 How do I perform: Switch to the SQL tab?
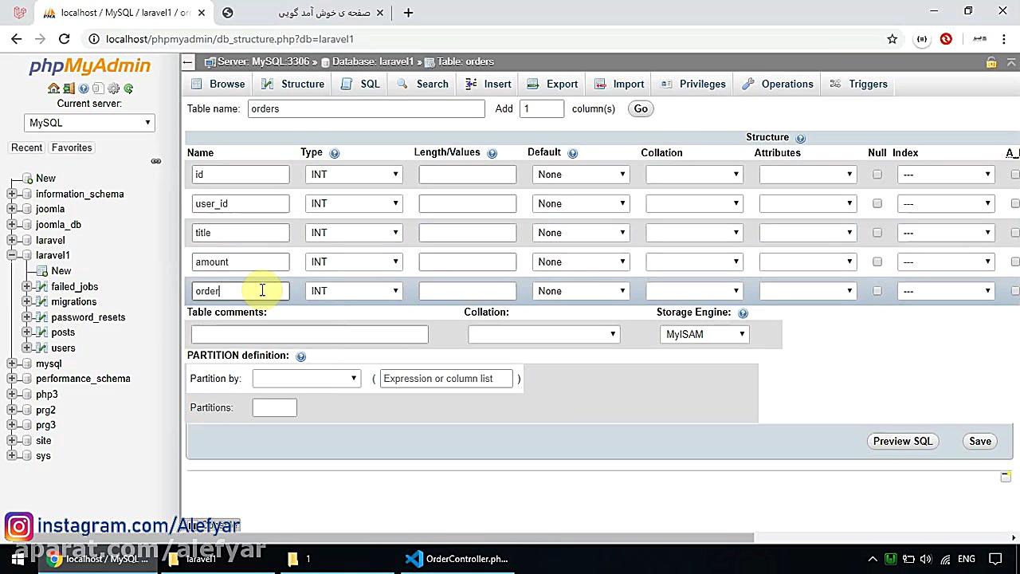tap(360, 84)
